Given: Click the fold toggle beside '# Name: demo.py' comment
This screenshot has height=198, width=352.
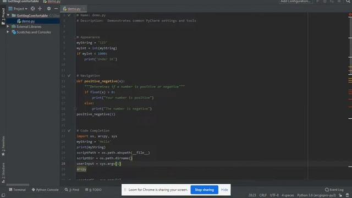Looking at the screenshot, I should tap(69, 15).
